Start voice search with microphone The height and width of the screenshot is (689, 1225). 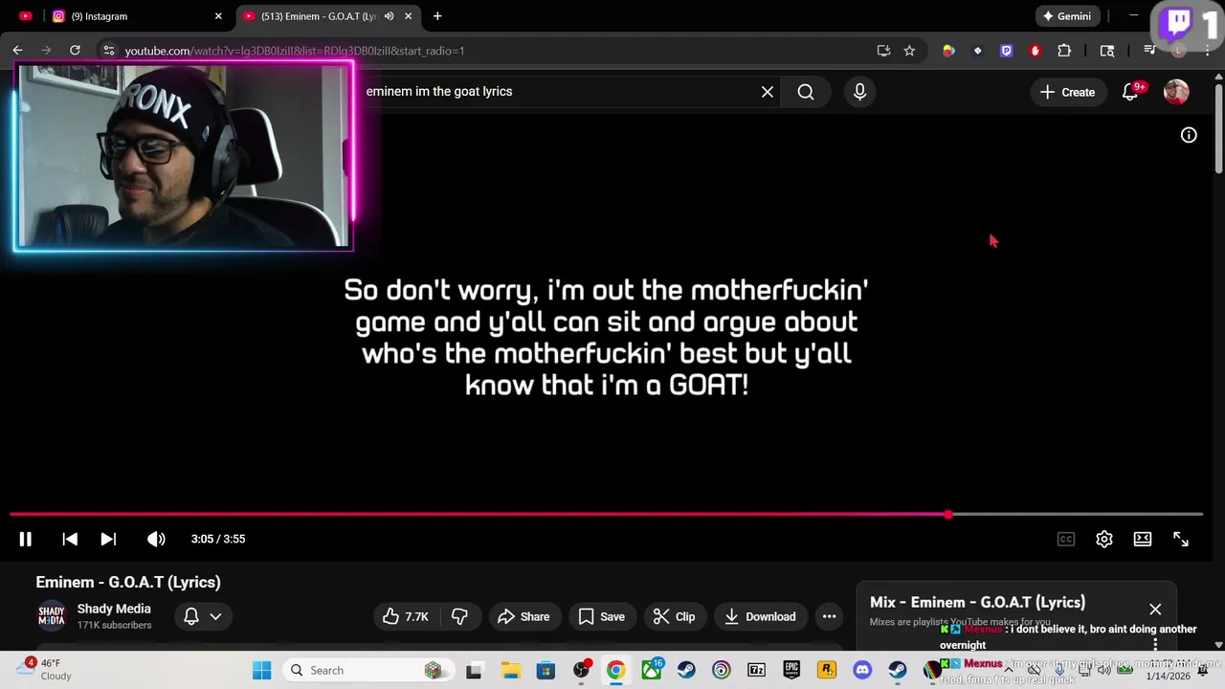(x=859, y=92)
